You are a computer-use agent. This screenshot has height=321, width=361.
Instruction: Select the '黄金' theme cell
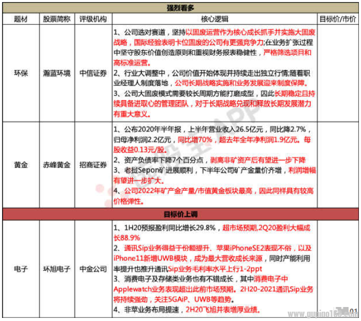[x=21, y=165]
